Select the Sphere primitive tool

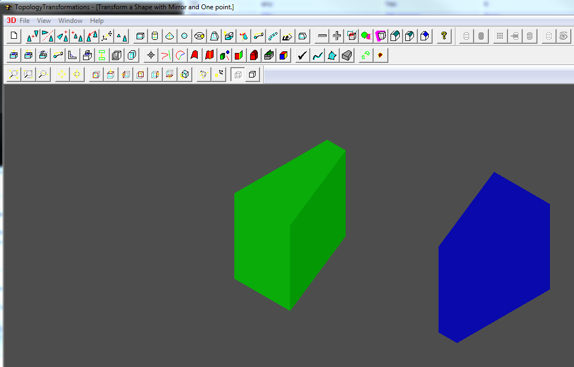click(x=185, y=36)
